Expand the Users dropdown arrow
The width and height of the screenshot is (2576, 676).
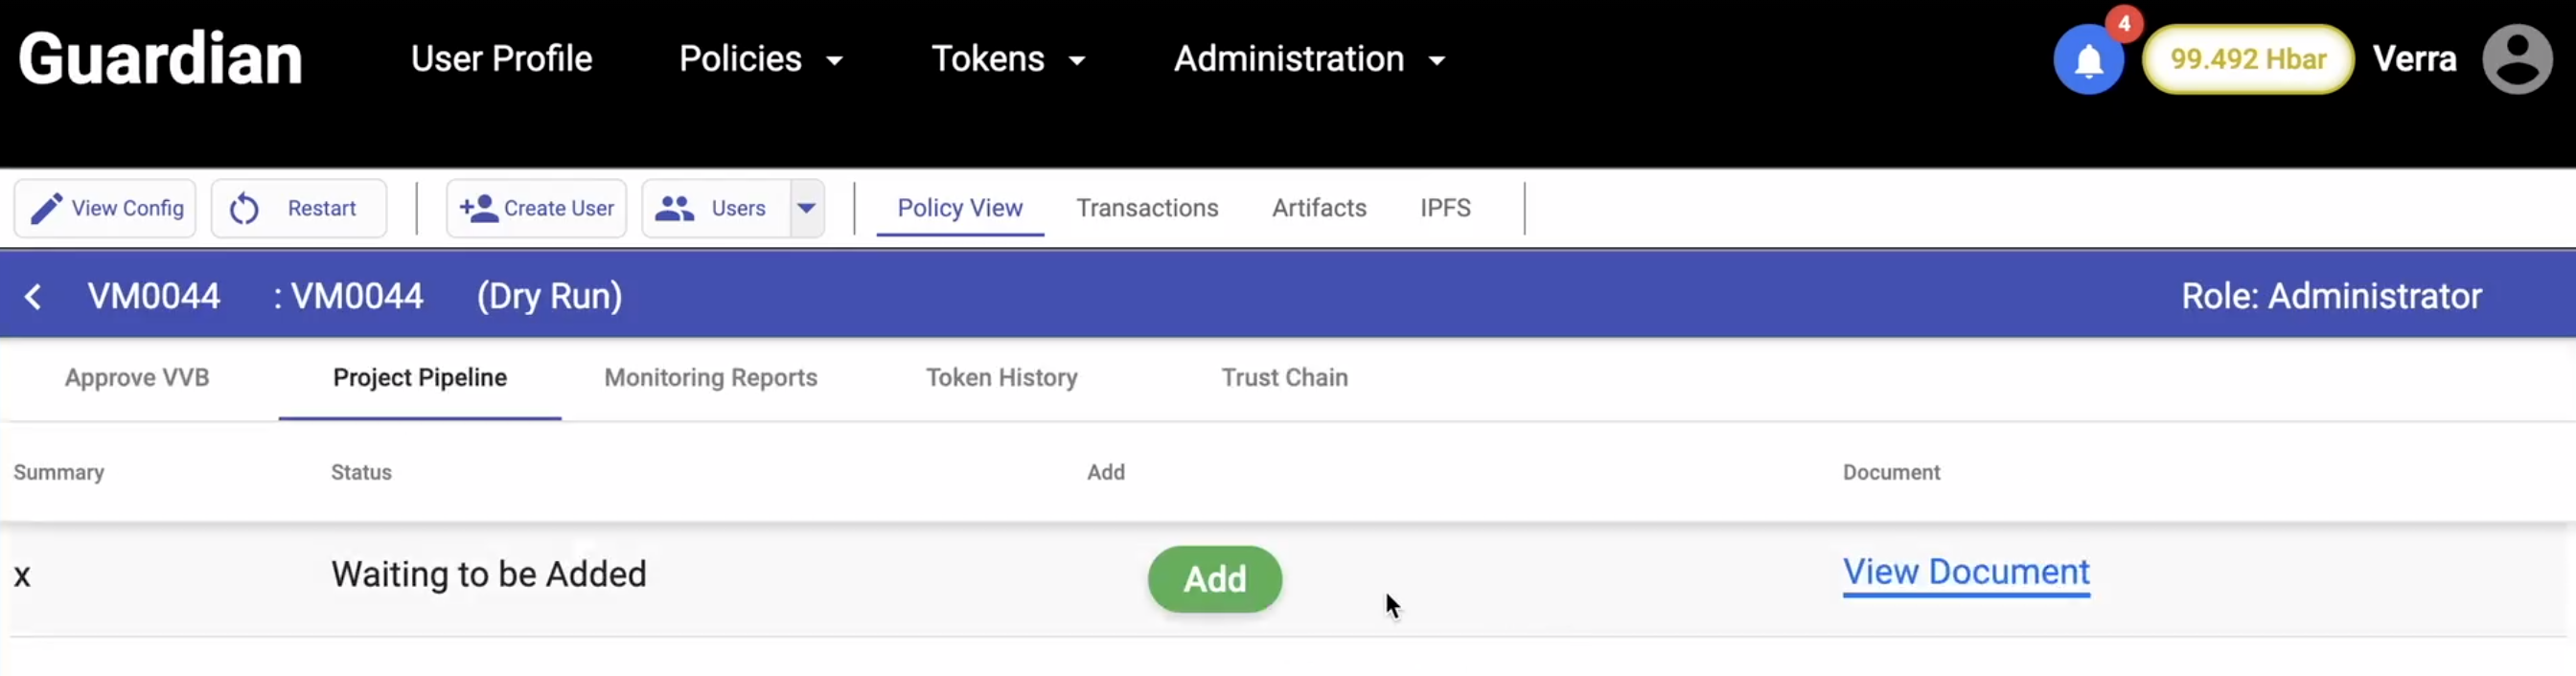click(807, 209)
